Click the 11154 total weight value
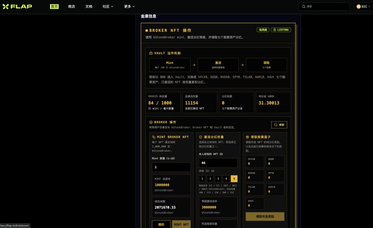 (191, 103)
